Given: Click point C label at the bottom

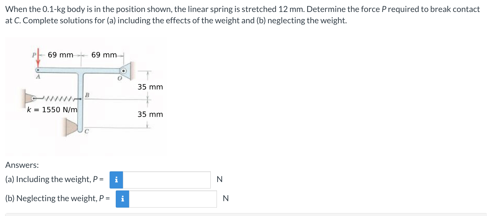Looking at the screenshot, I should pyautogui.click(x=87, y=131).
